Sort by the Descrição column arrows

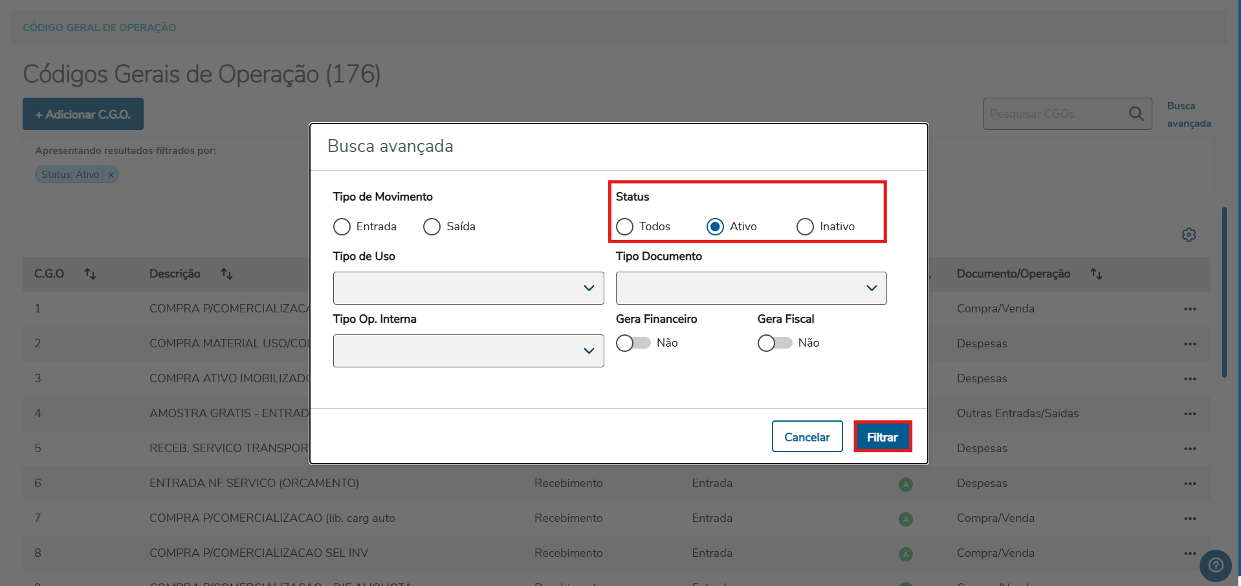coord(226,274)
